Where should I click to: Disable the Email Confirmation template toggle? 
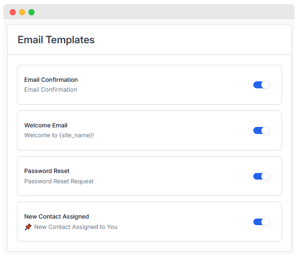tap(261, 85)
